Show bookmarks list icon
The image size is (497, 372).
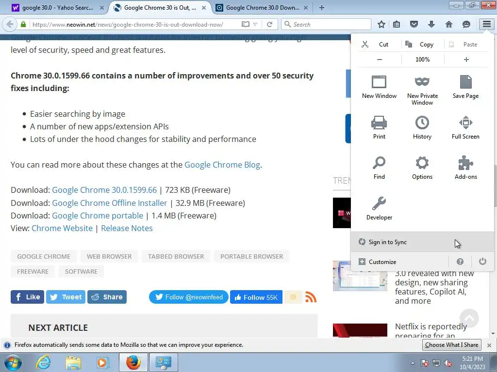pos(397,24)
